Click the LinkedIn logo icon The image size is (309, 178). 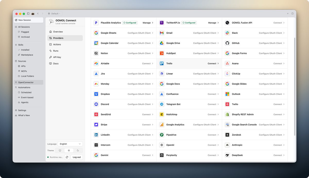[x=96, y=135]
